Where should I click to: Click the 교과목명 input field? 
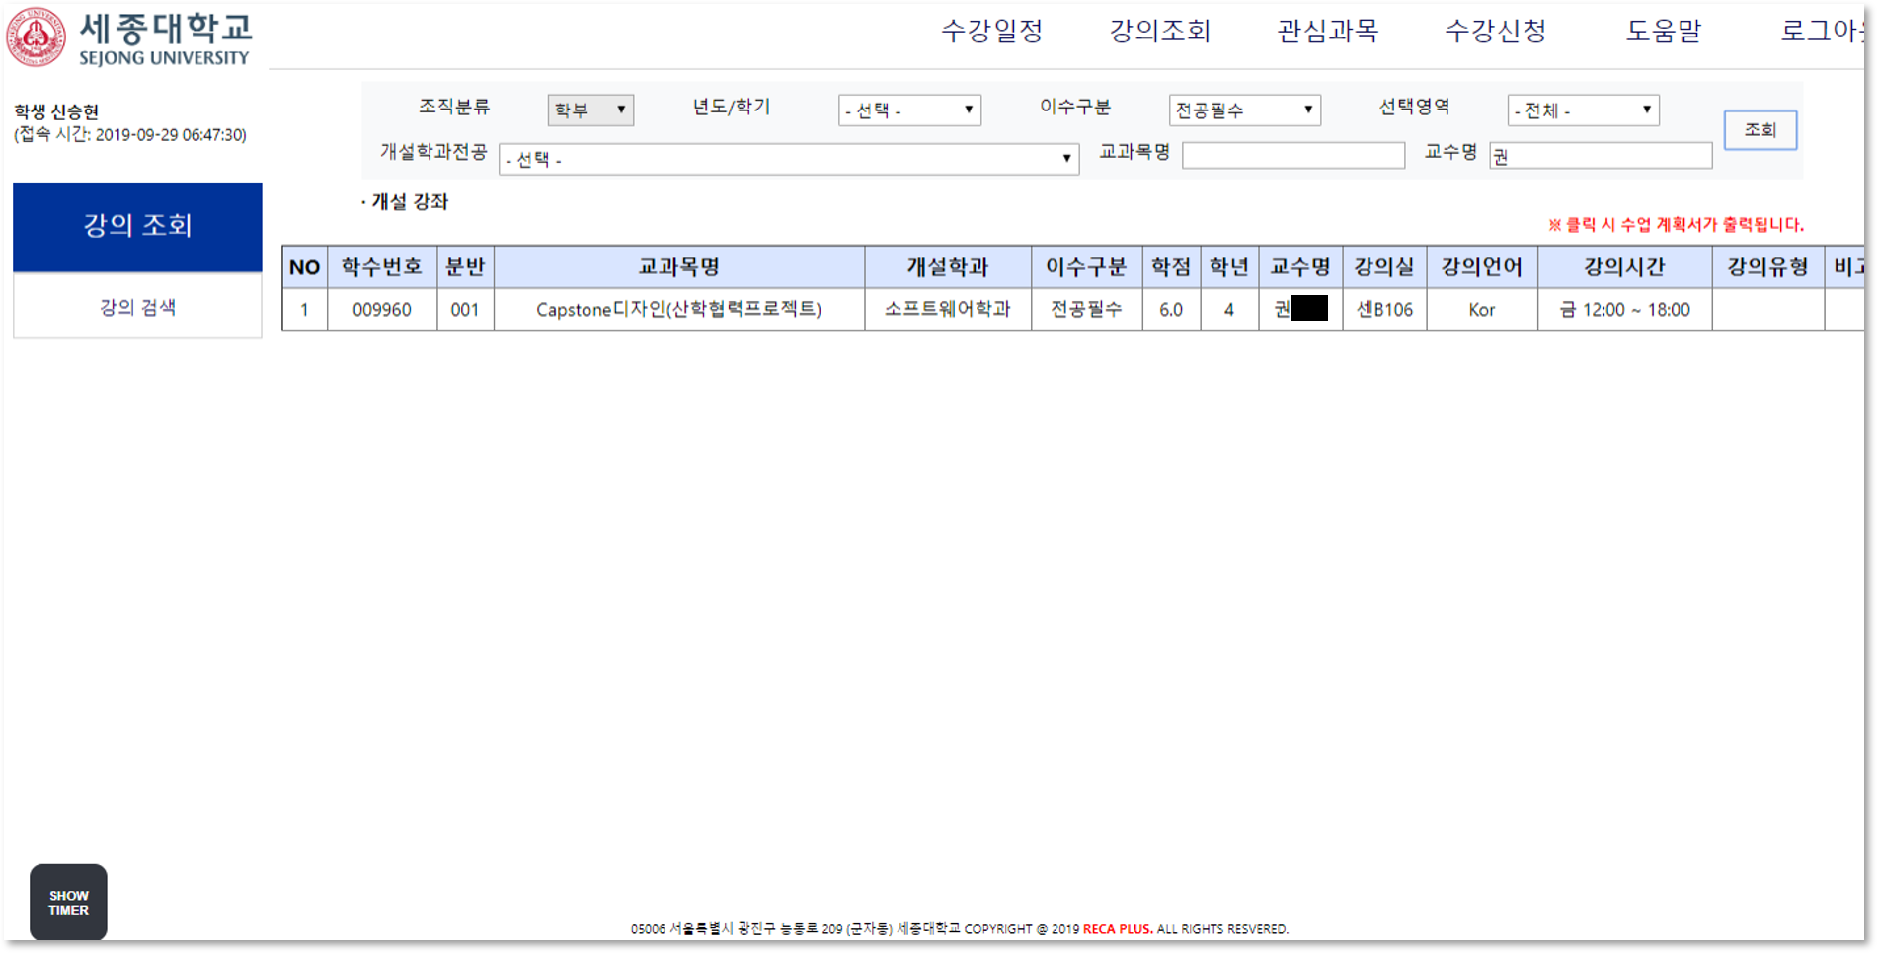click(1293, 155)
